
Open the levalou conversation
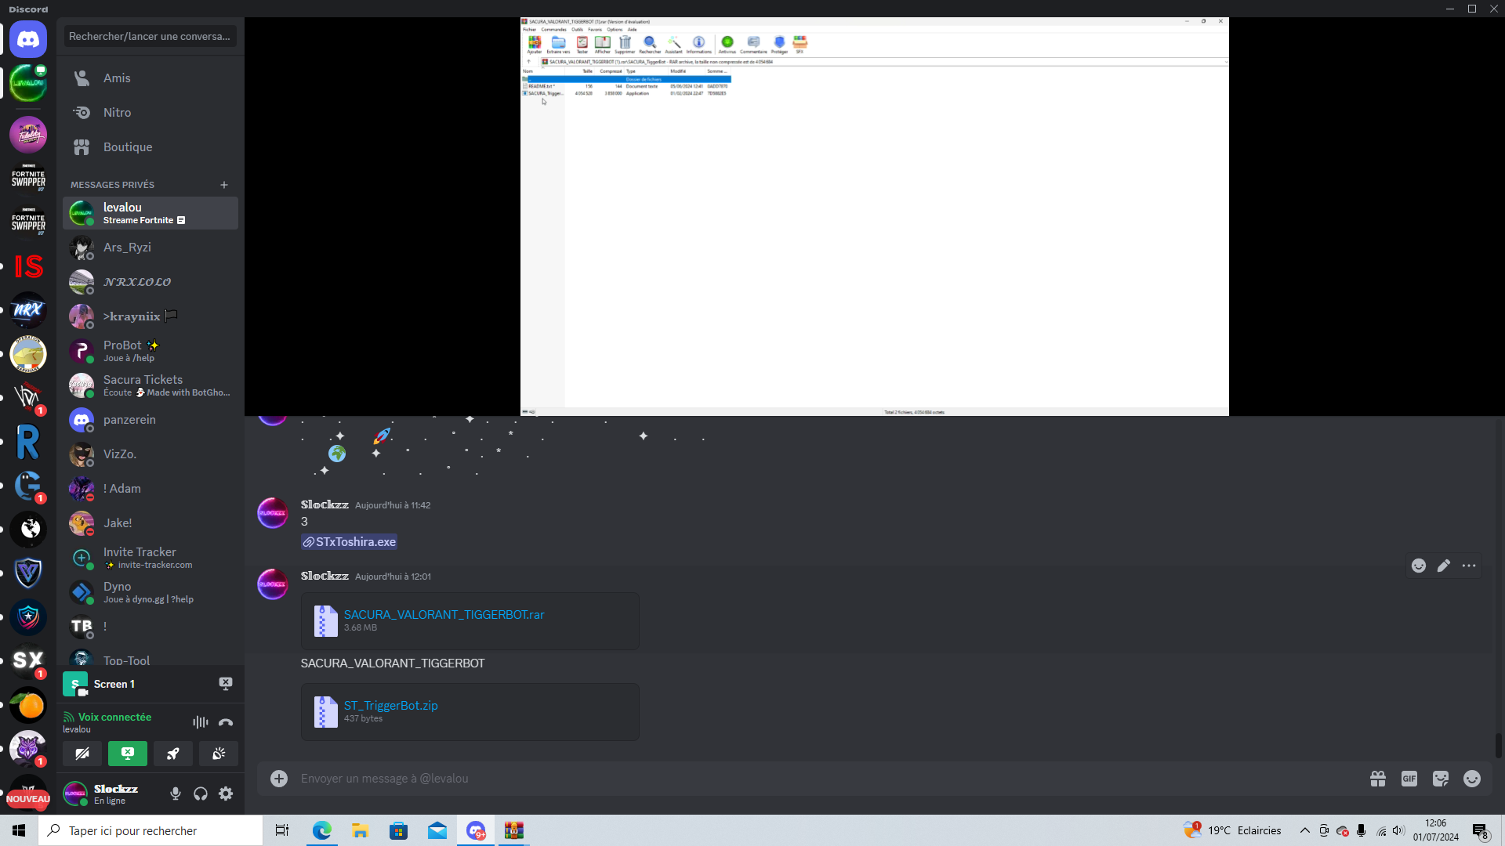(150, 213)
